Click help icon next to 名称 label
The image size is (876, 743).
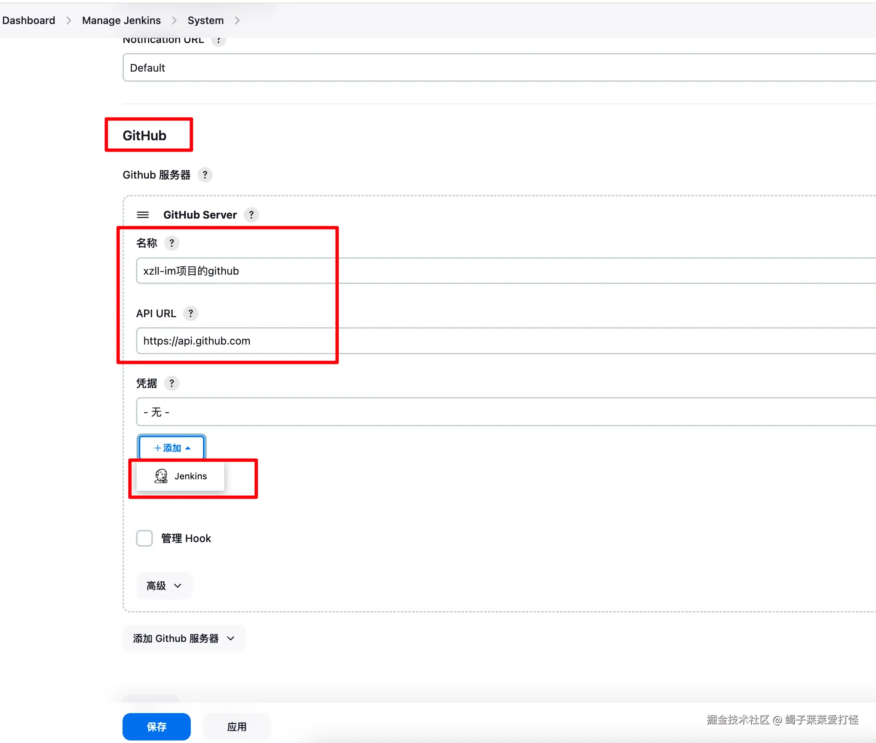click(x=171, y=243)
